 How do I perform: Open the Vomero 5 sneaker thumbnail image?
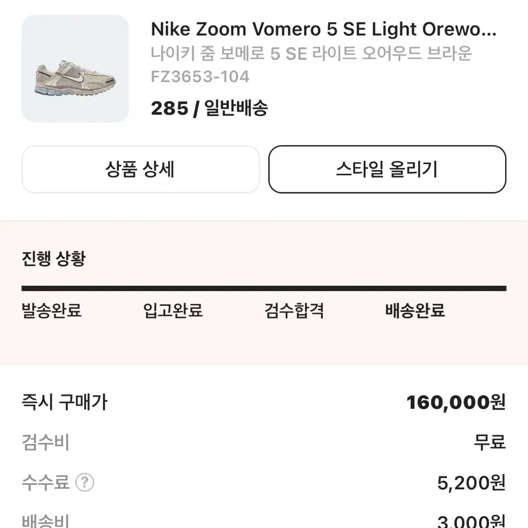[75, 68]
